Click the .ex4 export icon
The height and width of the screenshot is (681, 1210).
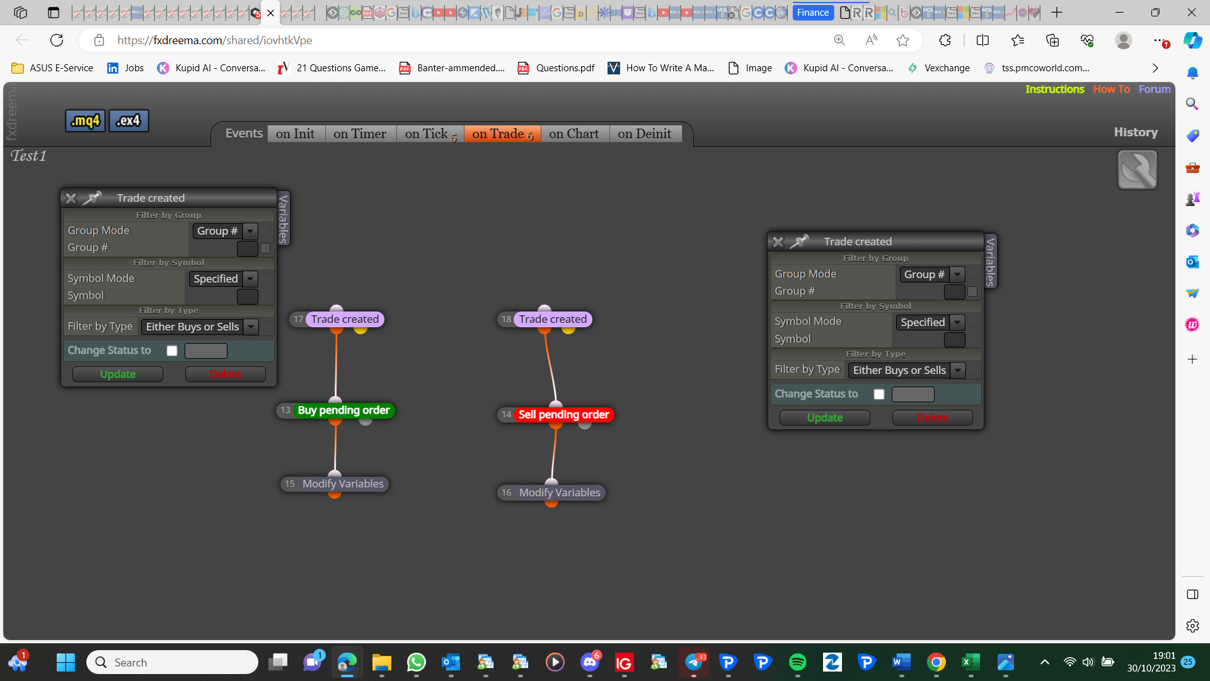[129, 120]
